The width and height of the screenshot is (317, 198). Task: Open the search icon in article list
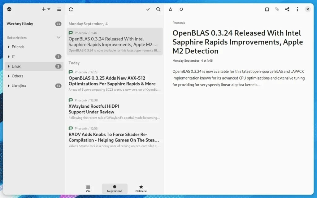point(158,9)
